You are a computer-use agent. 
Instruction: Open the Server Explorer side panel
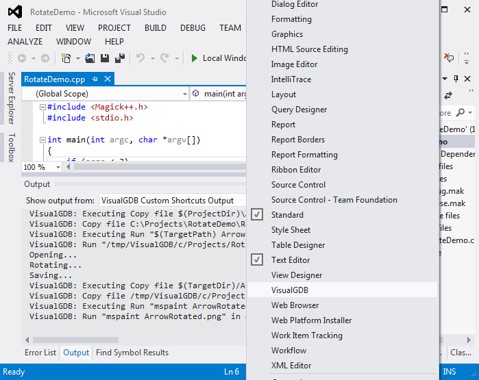coord(12,98)
